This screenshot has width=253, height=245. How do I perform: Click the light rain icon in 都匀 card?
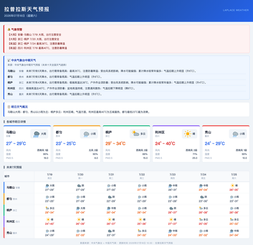86,134
